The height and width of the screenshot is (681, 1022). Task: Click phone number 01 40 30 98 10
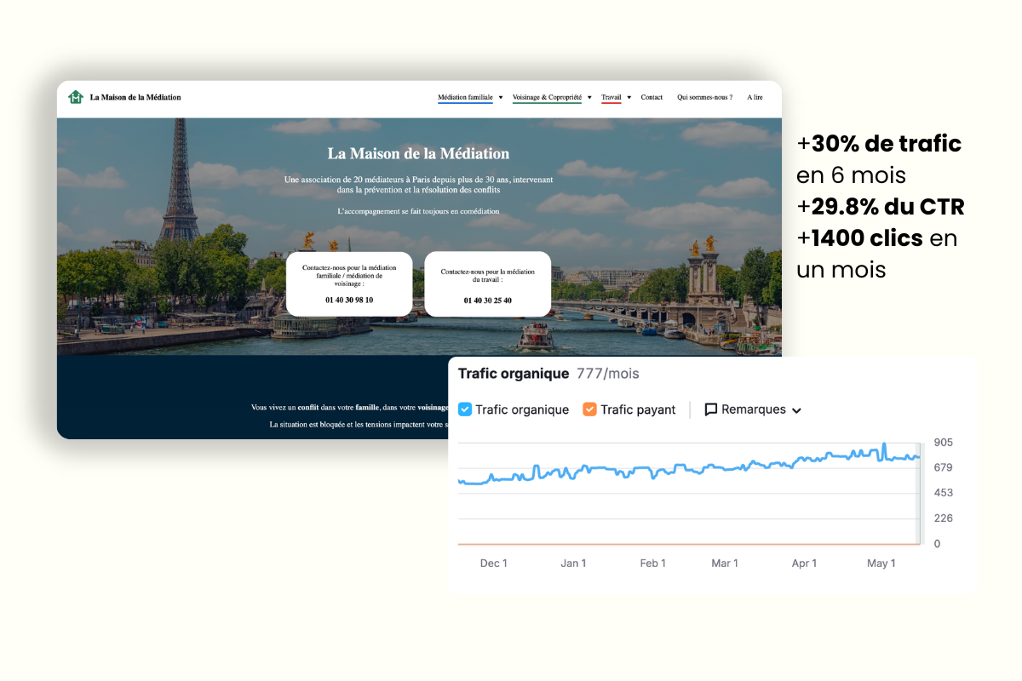(349, 300)
